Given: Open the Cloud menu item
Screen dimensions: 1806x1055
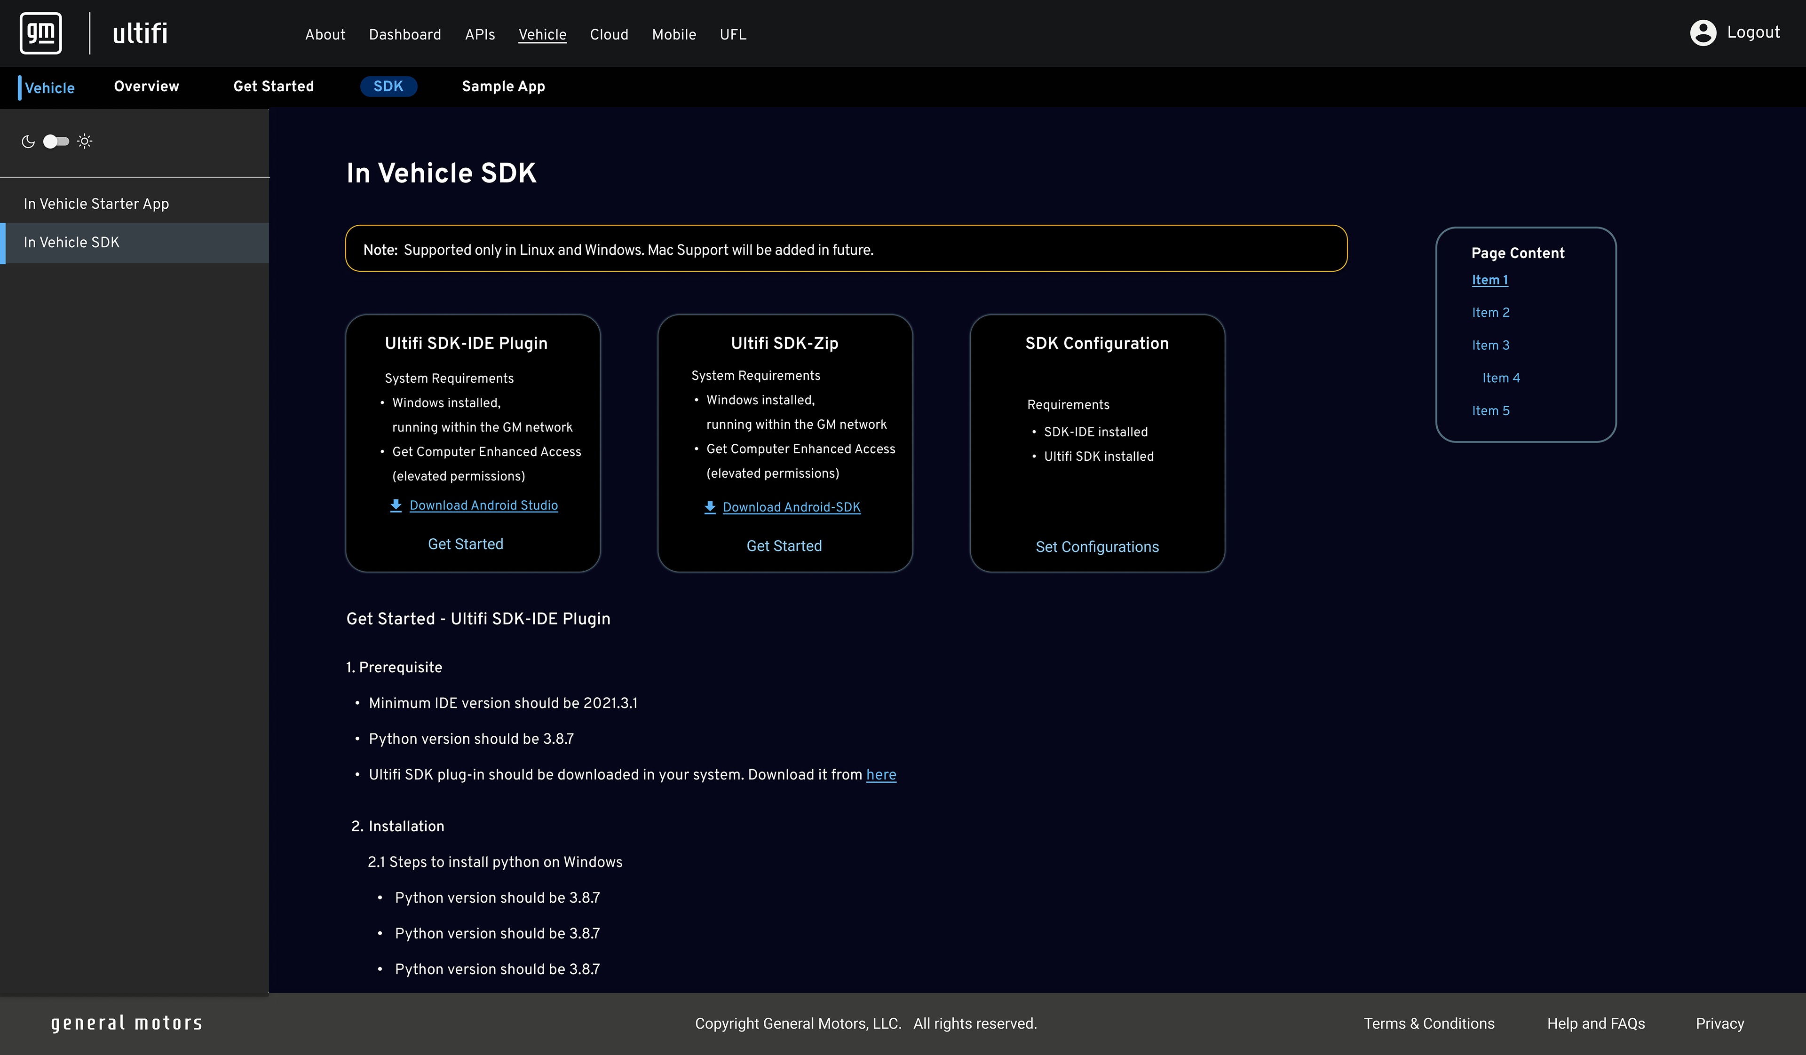Looking at the screenshot, I should point(609,34).
